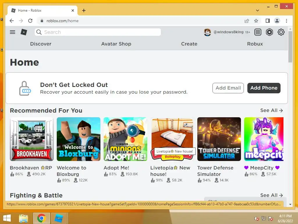Click the scrollbar down arrow

(290, 204)
